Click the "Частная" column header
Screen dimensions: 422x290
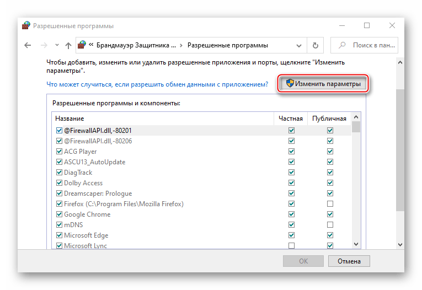click(291, 119)
